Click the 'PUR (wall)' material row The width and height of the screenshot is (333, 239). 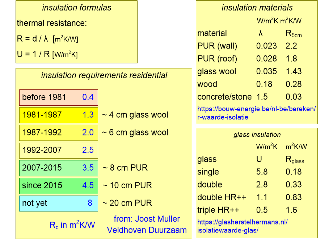click(x=249, y=46)
